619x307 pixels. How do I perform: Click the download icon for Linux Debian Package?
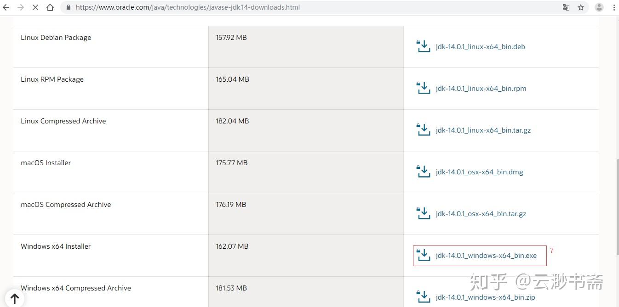[423, 46]
